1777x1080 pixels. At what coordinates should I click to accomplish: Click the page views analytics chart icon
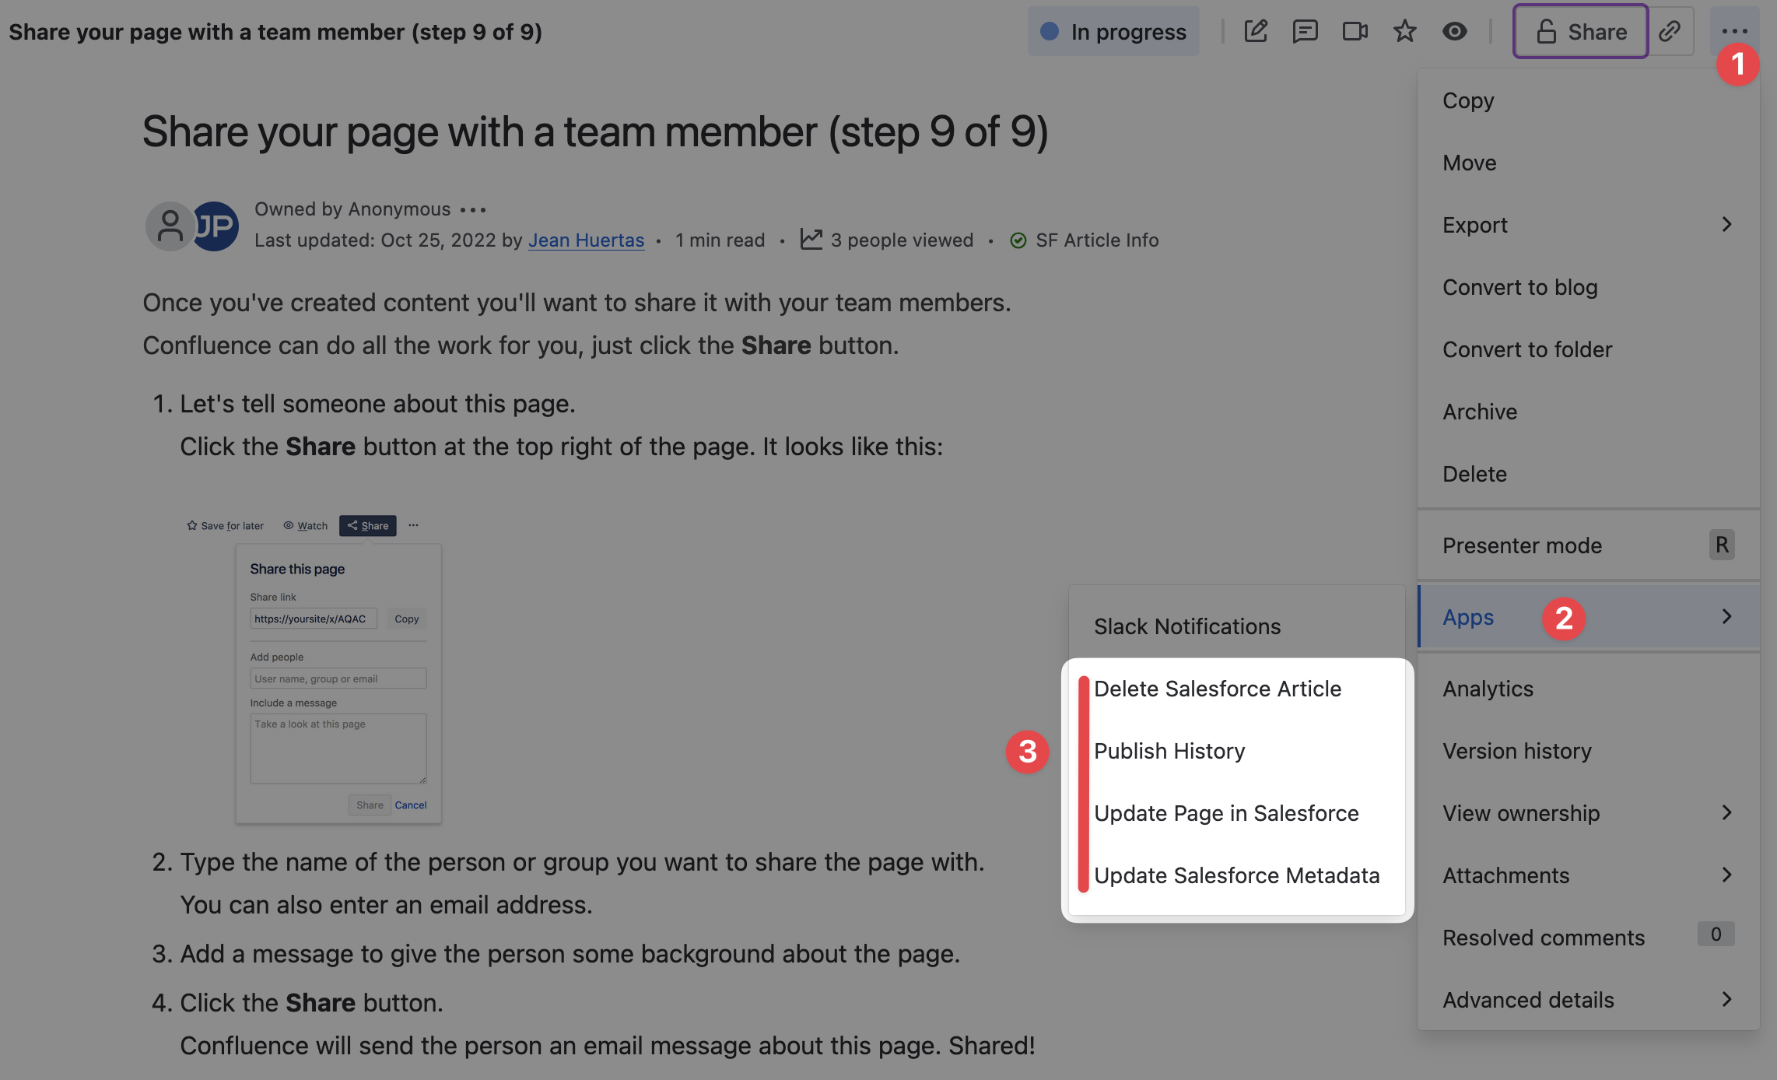811,240
